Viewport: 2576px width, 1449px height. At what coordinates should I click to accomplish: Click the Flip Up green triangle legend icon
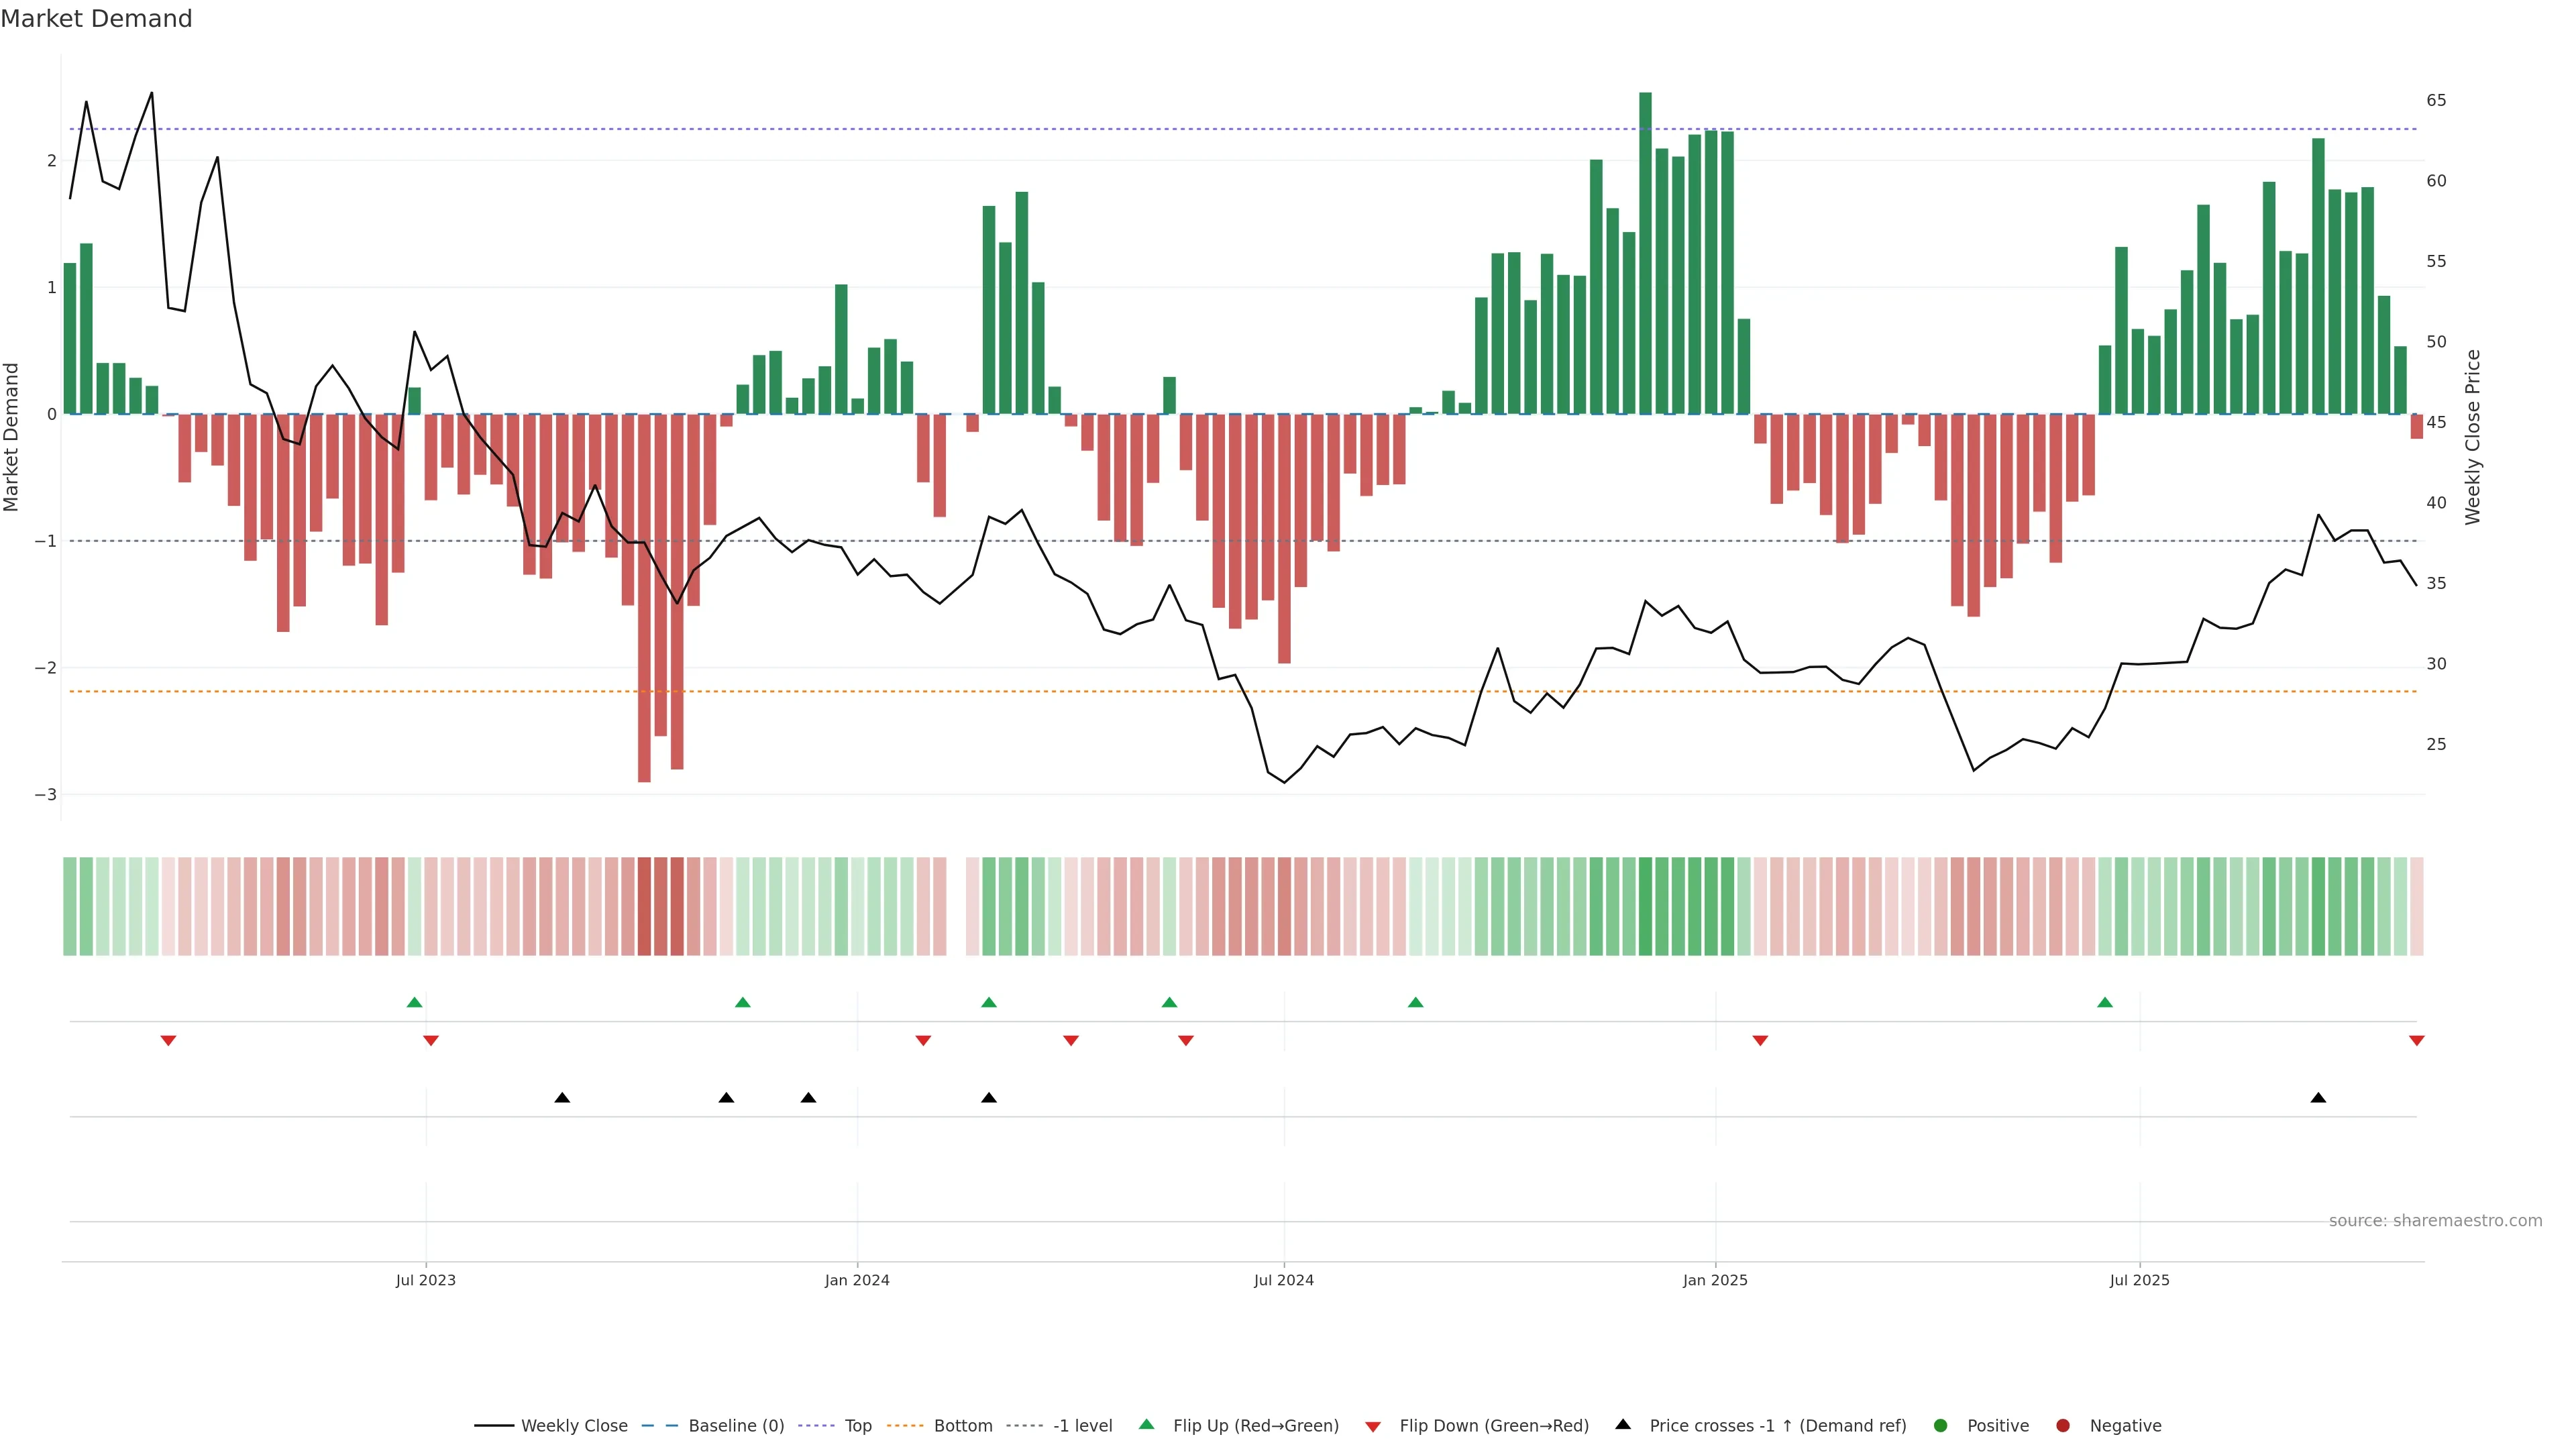[x=1147, y=1424]
